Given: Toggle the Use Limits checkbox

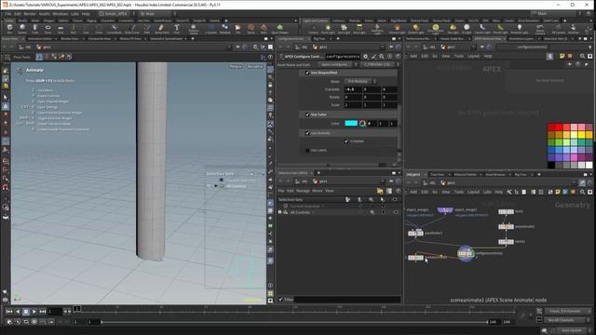Looking at the screenshot, I should [307, 151].
